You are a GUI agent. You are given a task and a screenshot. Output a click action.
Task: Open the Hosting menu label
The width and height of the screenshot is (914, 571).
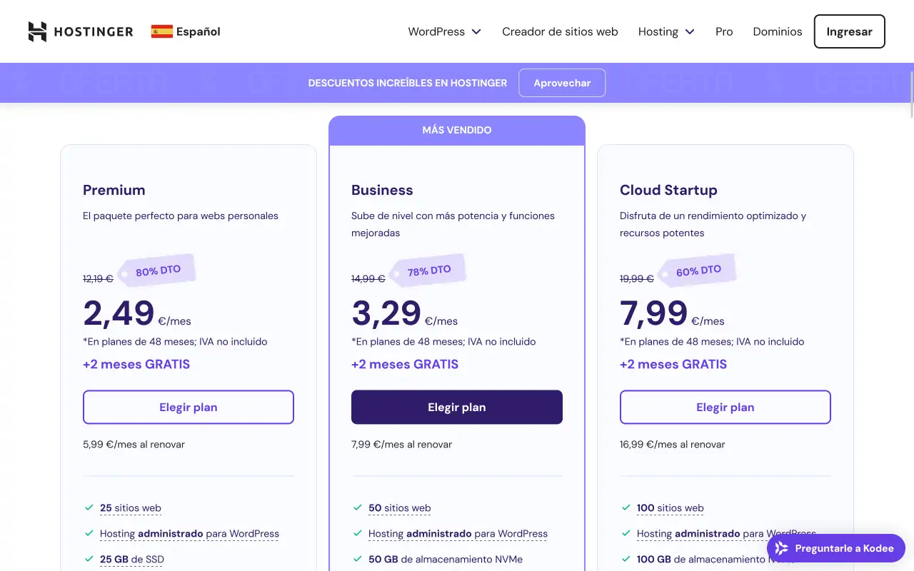coord(658,31)
